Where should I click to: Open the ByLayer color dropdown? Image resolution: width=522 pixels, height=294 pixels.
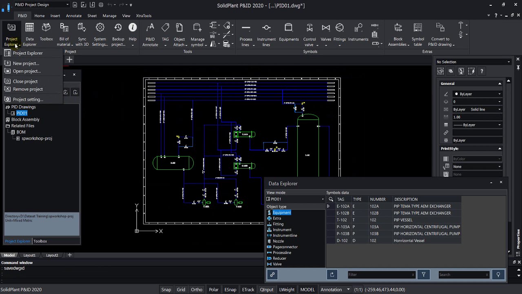pyautogui.click(x=477, y=94)
